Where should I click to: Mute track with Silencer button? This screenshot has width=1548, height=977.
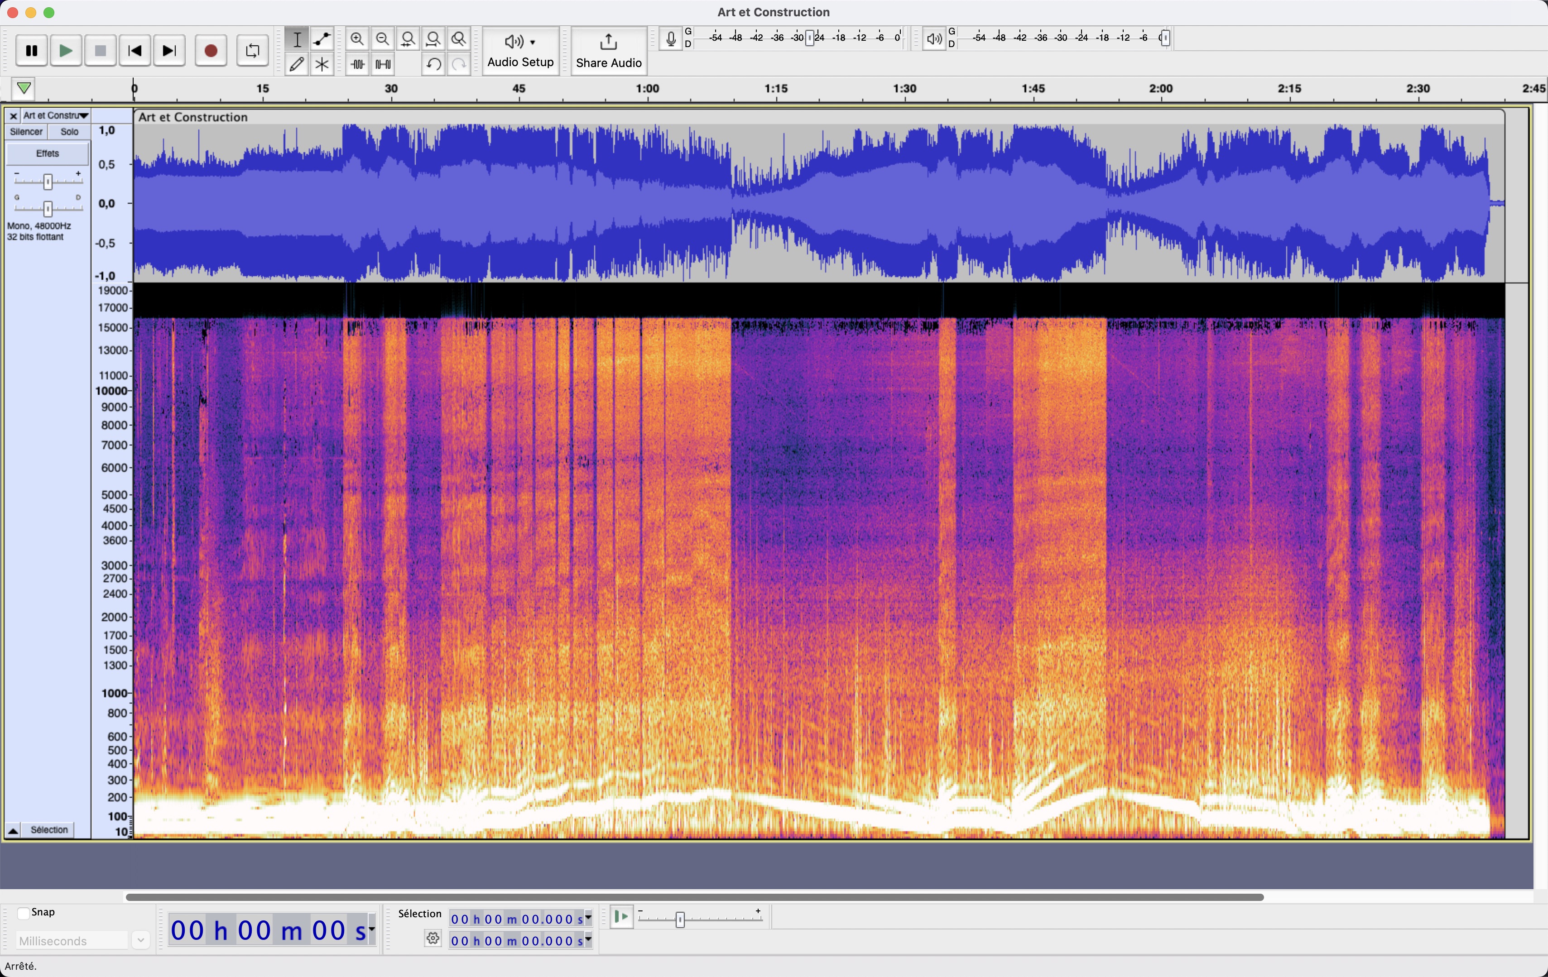click(x=26, y=132)
